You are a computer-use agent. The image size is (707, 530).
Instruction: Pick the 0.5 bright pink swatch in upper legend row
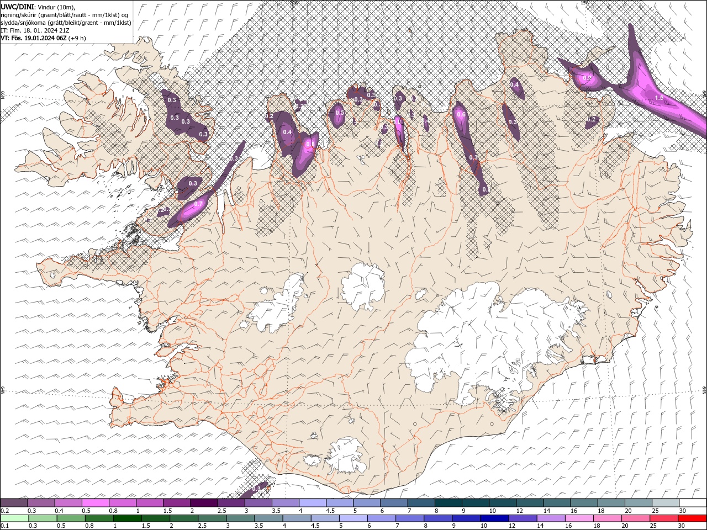pos(95,503)
